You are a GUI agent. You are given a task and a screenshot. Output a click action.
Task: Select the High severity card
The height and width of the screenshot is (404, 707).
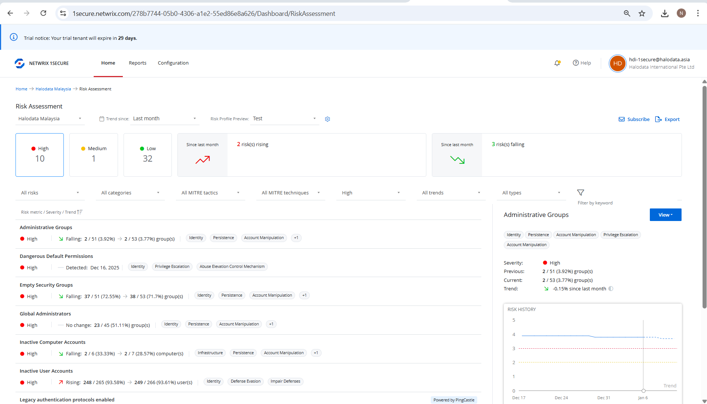click(x=39, y=155)
